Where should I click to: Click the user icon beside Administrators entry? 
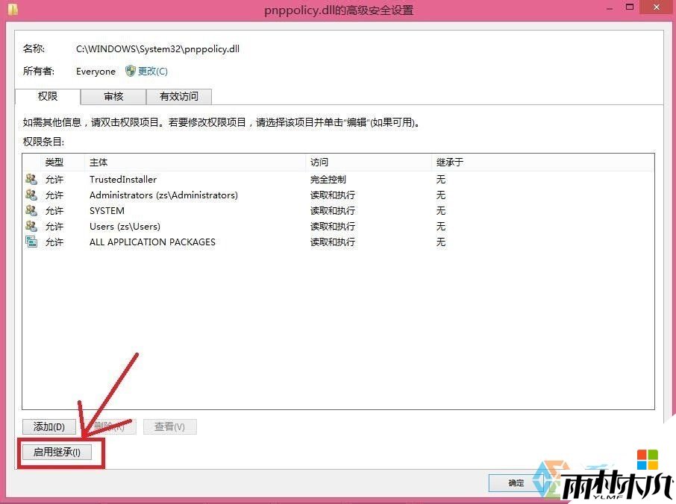point(31,195)
